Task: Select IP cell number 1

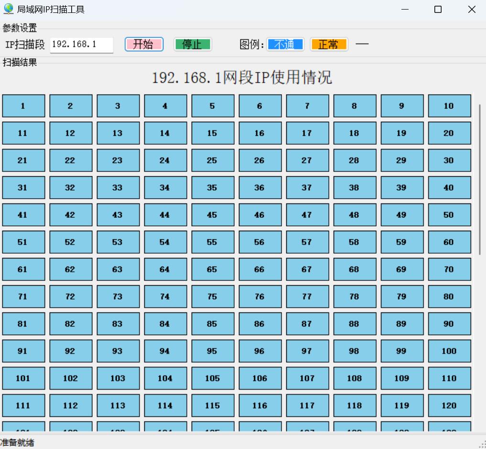Action: coord(23,106)
